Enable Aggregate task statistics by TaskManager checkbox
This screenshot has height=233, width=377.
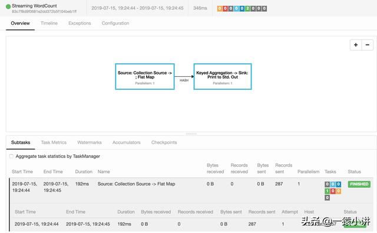tap(11, 156)
